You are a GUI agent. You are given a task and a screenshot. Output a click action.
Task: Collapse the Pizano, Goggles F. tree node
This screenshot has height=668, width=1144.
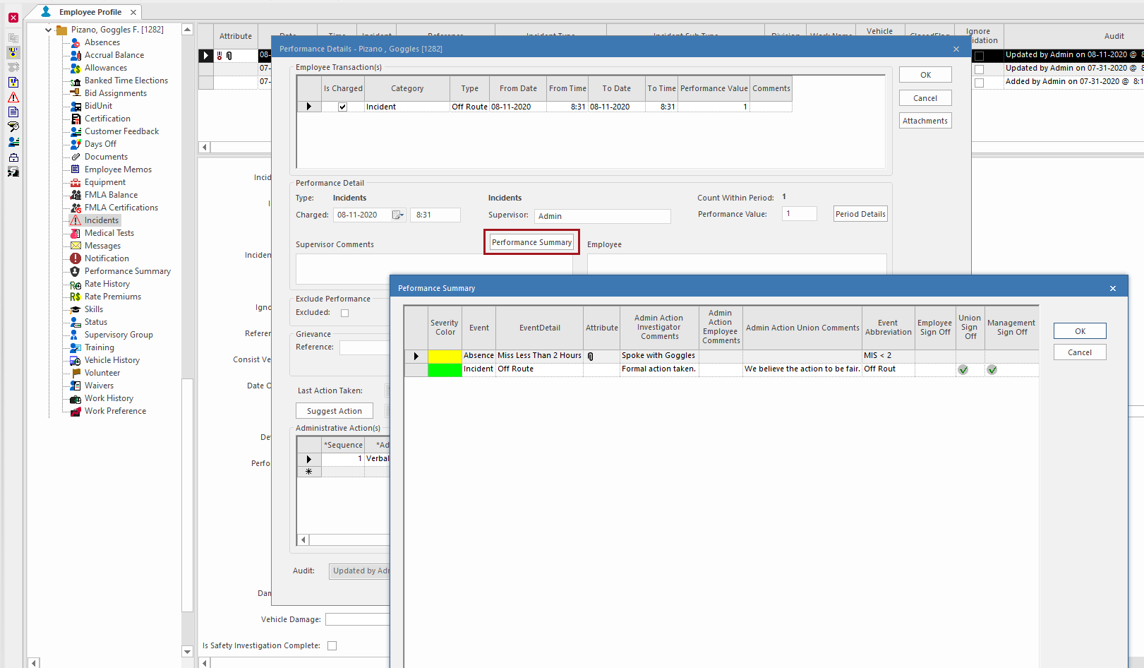click(x=48, y=29)
